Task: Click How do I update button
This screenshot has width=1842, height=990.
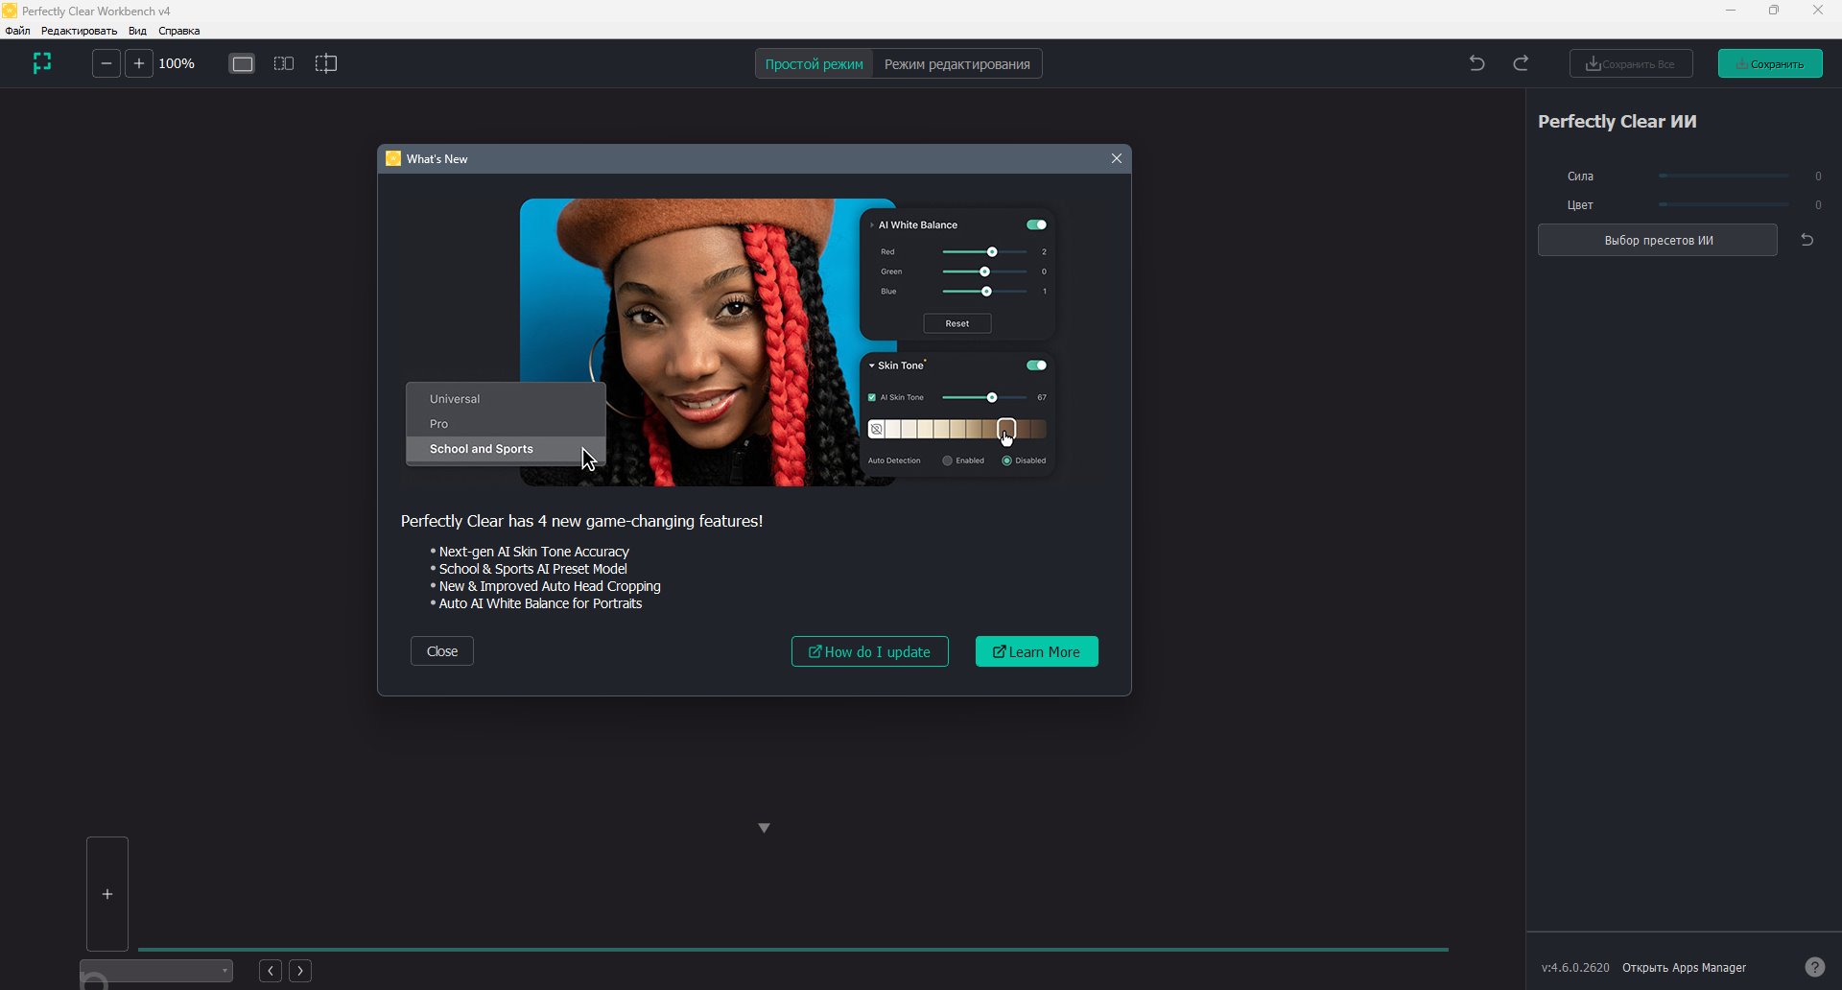Action: pyautogui.click(x=869, y=651)
